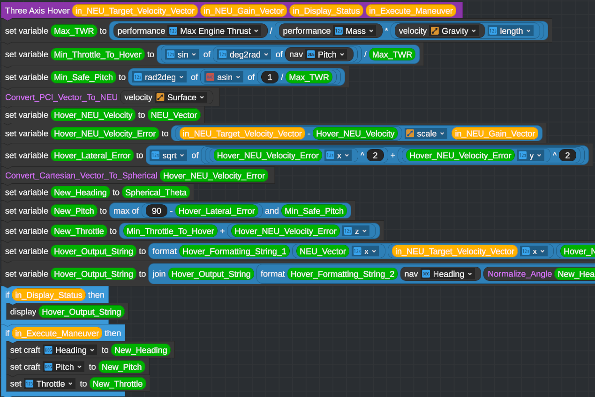Click New_Heading in the set craft Heading block
Image resolution: width=595 pixels, height=397 pixels.
141,350
